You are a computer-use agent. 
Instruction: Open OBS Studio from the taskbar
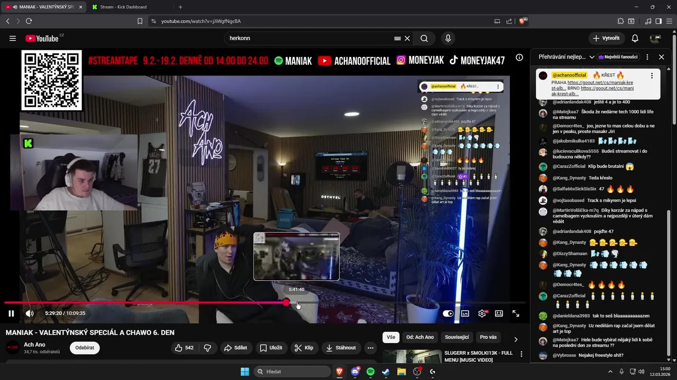click(x=417, y=372)
